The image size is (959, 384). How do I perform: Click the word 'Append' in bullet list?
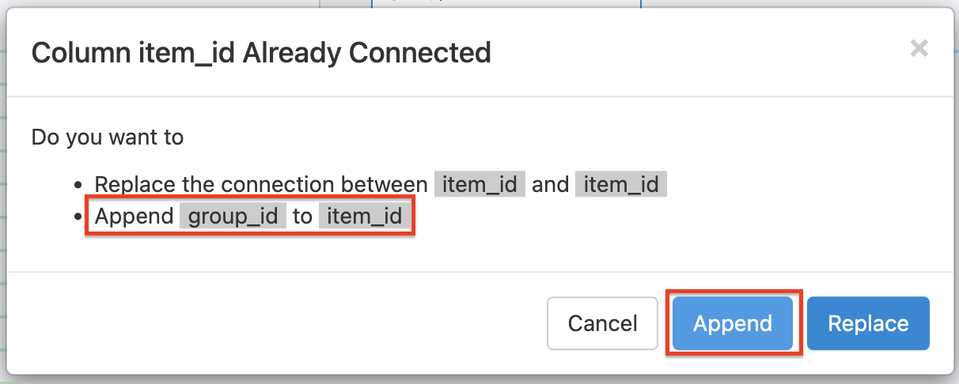point(134,216)
